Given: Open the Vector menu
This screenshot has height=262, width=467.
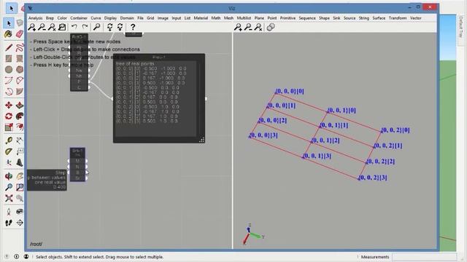Looking at the screenshot, I should click(x=415, y=18).
